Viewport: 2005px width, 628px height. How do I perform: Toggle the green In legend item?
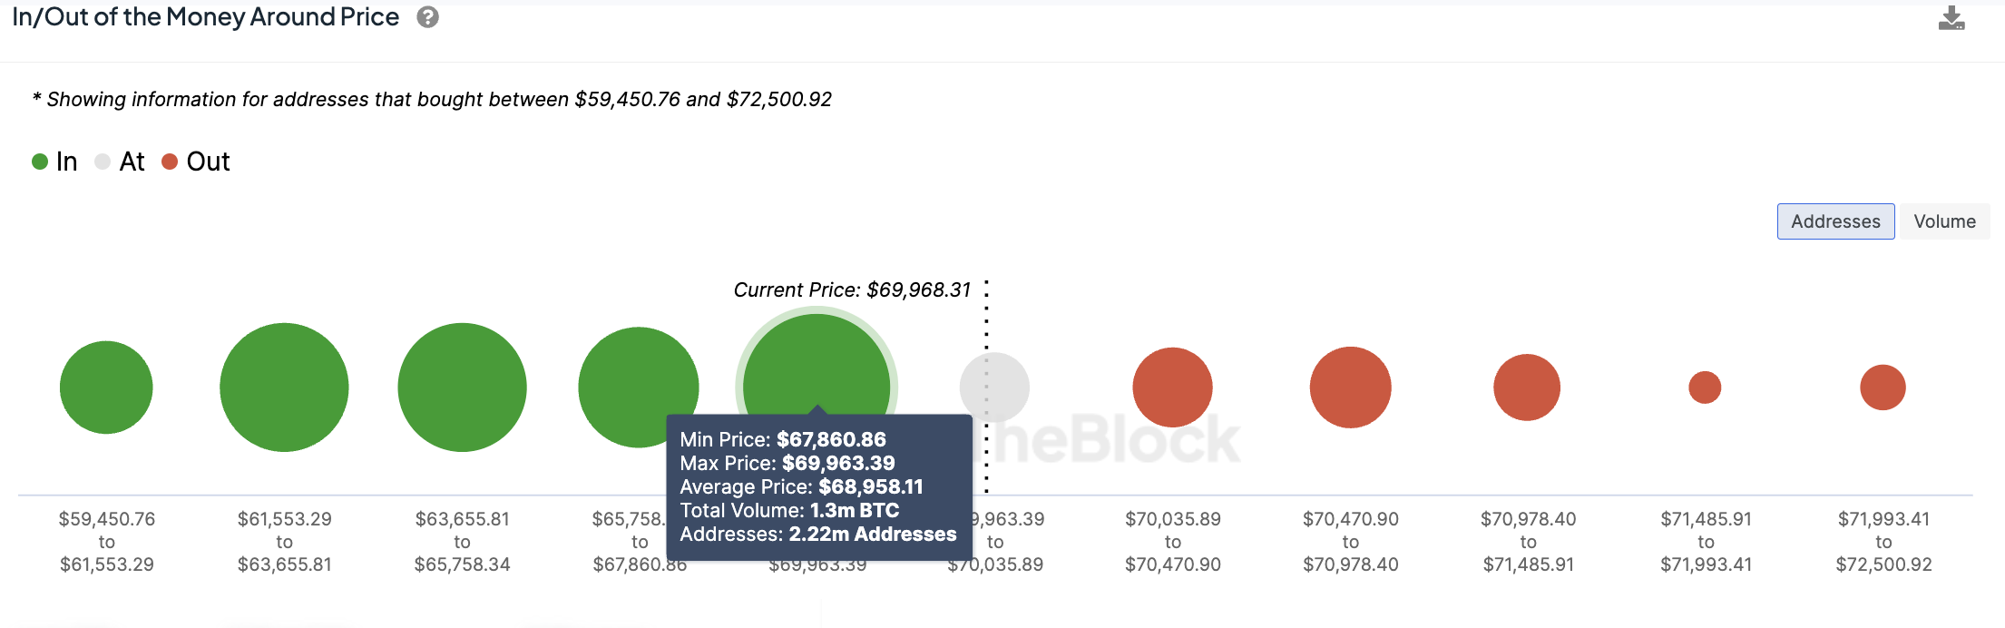pos(54,162)
